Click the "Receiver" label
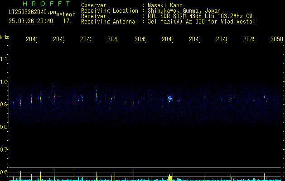The image size is (285, 181). 94,16
